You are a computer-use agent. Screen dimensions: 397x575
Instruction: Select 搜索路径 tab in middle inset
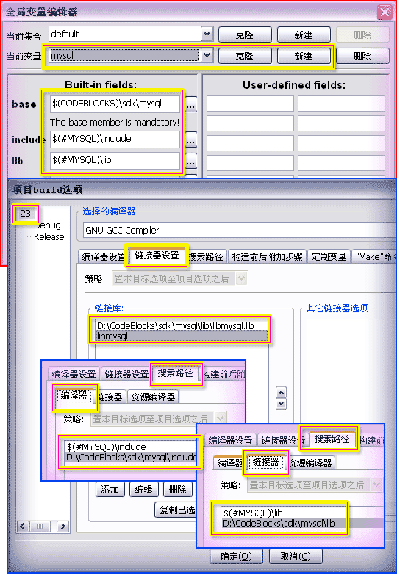(176, 373)
